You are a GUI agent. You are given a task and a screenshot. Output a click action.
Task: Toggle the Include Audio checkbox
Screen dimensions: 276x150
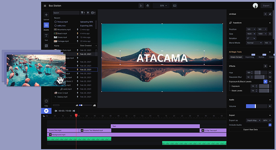pyautogui.click(x=270, y=125)
